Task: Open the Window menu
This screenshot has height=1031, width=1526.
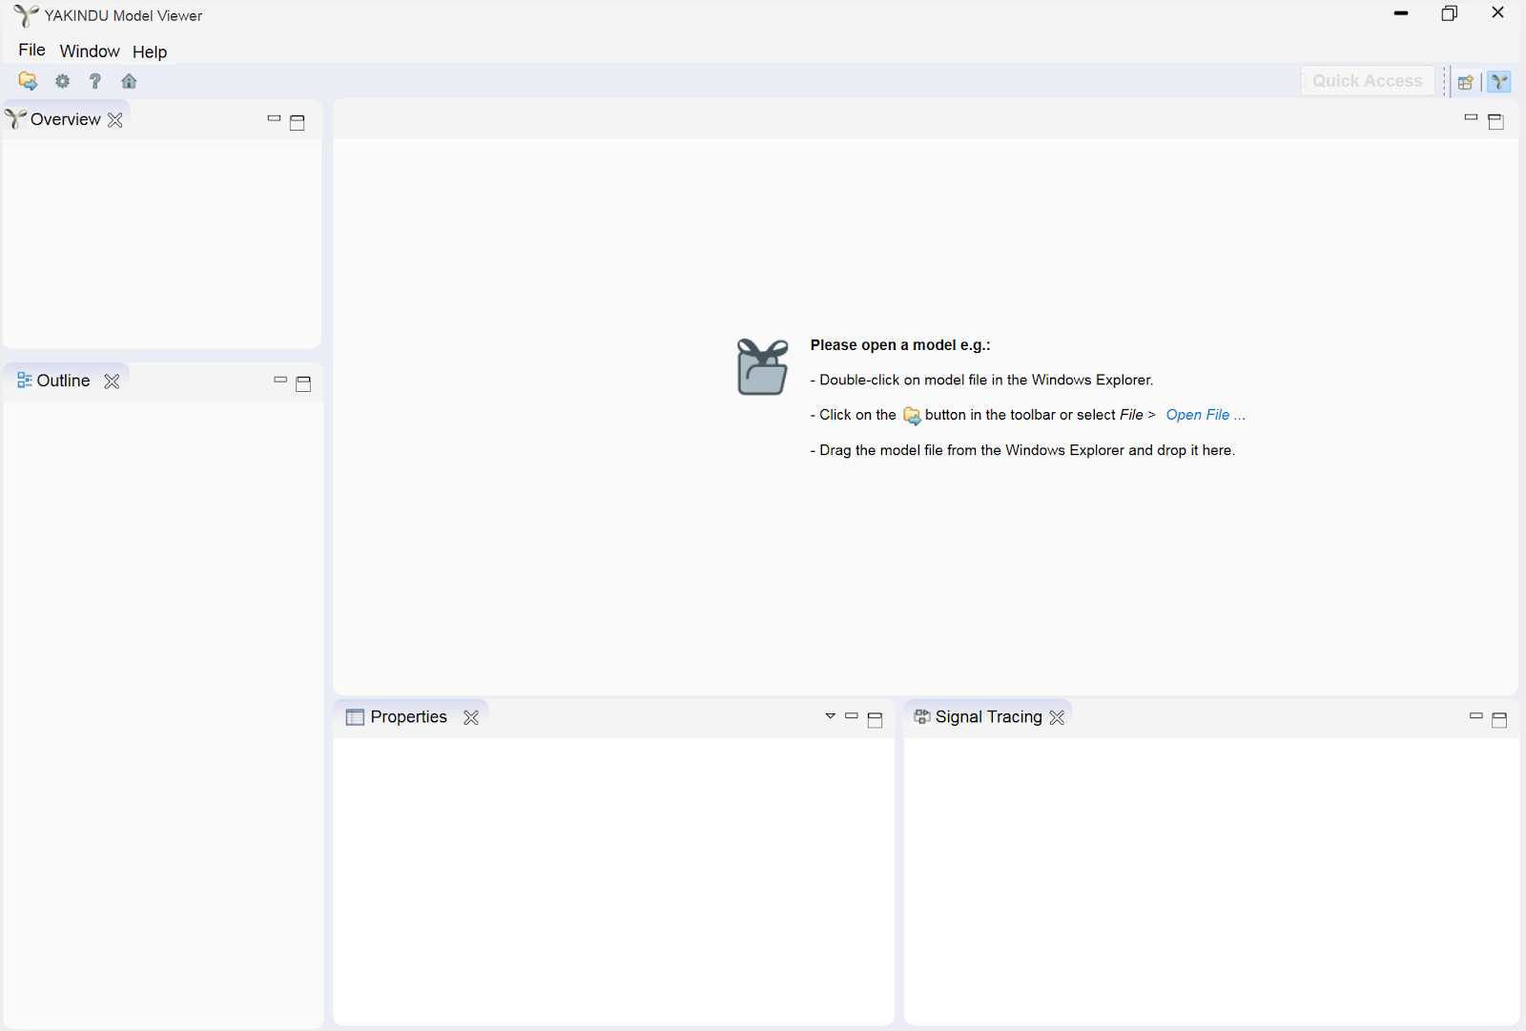Action: coord(90,52)
